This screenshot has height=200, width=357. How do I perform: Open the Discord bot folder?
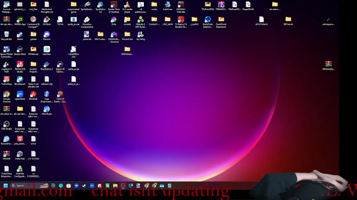(127, 36)
